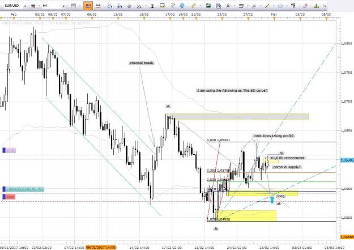
Task: Click the 'potential supply?' label
Action: tap(287, 167)
